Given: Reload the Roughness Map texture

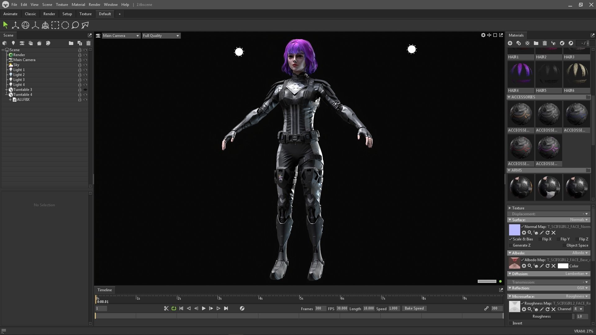Looking at the screenshot, I should pyautogui.click(x=548, y=309).
